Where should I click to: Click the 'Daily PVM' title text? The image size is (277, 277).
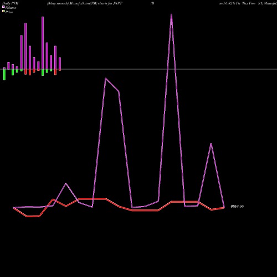(x=11, y=3)
